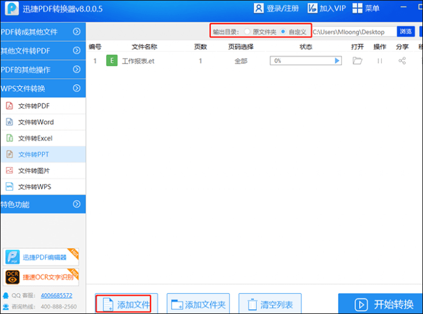The image size is (423, 314).
Task: Click the 咨询热线 support agent icon
Action: (5, 307)
